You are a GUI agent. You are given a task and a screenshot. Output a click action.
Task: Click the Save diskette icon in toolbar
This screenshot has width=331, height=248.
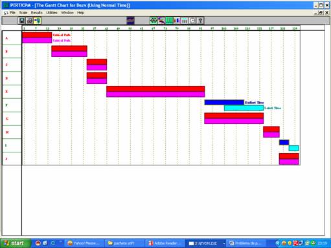pyautogui.click(x=22, y=21)
